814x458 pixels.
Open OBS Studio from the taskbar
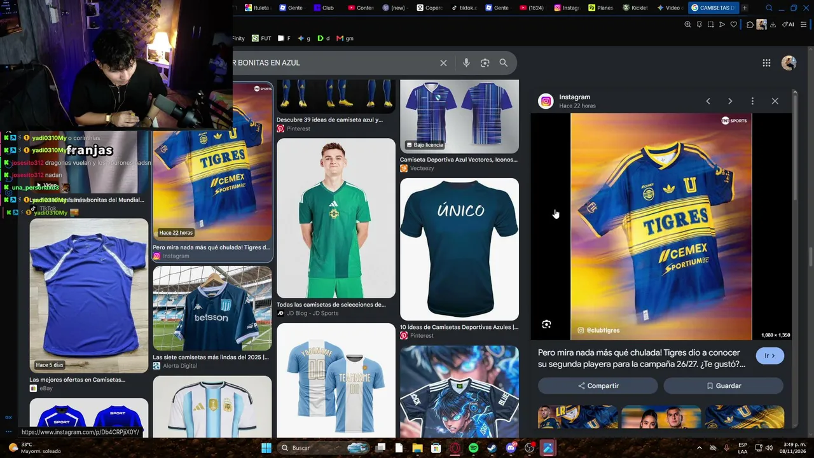coord(529,448)
